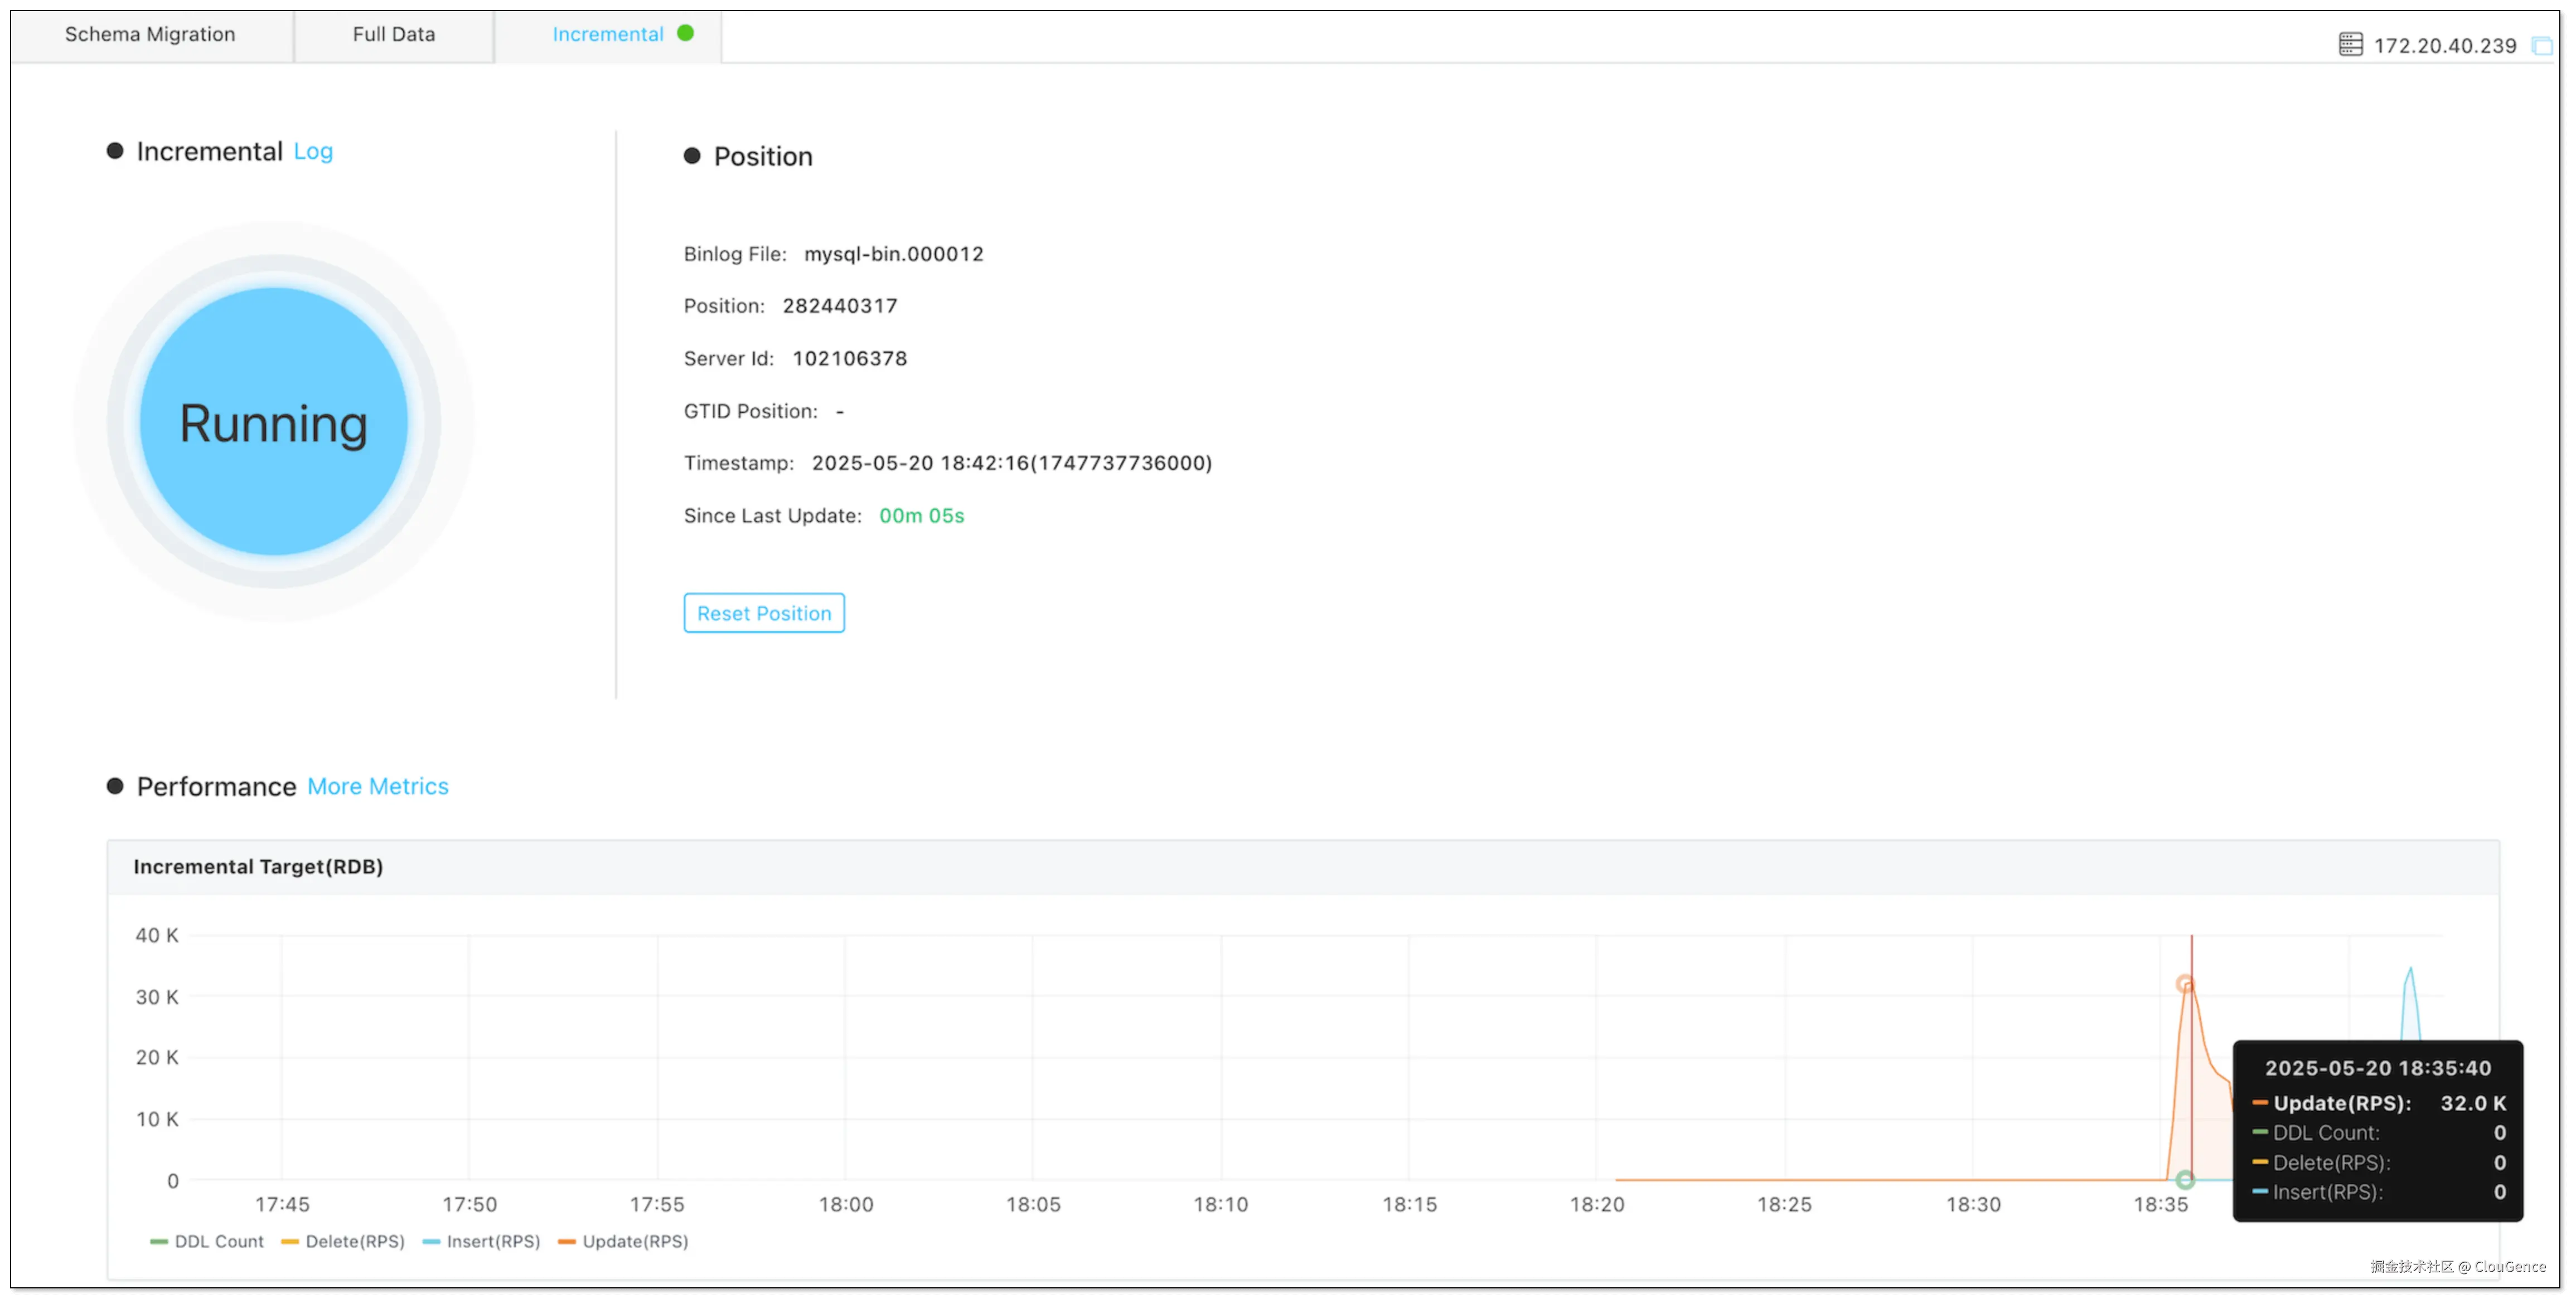Click the orange Update(RPS) peak marker
This screenshot has width=2576, height=1304.
coord(2185,984)
